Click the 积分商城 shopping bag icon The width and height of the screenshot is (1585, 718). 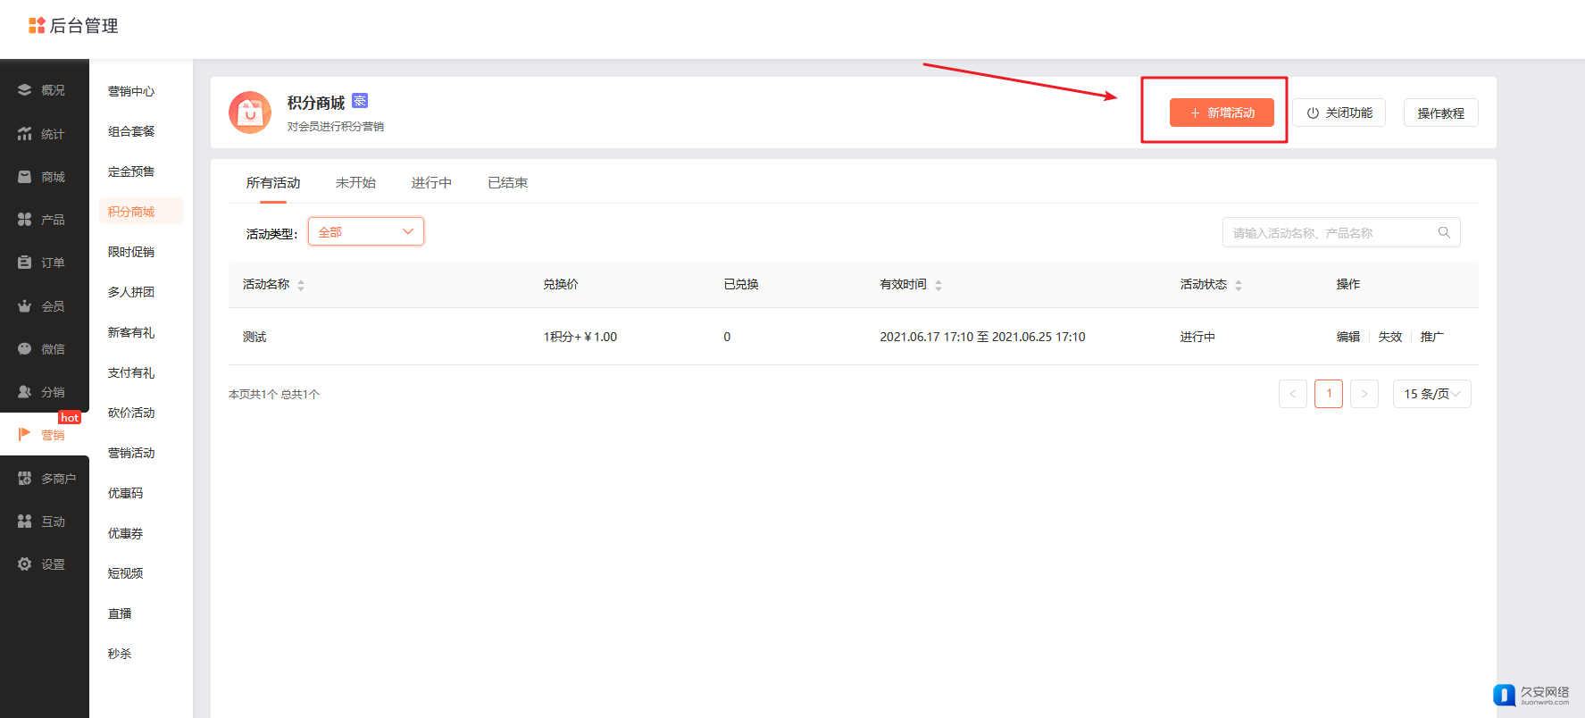(250, 113)
